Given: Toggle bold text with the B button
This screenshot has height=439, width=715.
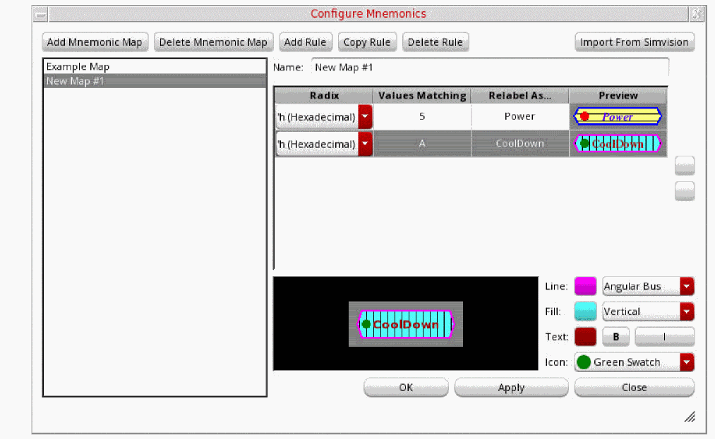Looking at the screenshot, I should pyautogui.click(x=616, y=337).
